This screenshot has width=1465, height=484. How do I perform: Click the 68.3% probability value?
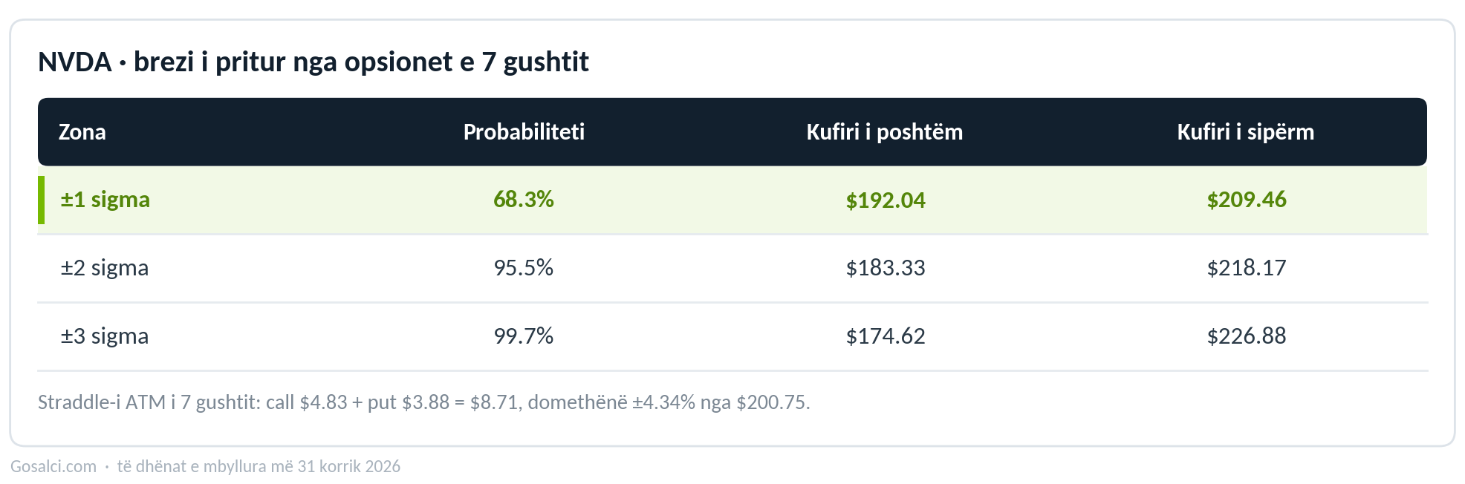pyautogui.click(x=524, y=200)
